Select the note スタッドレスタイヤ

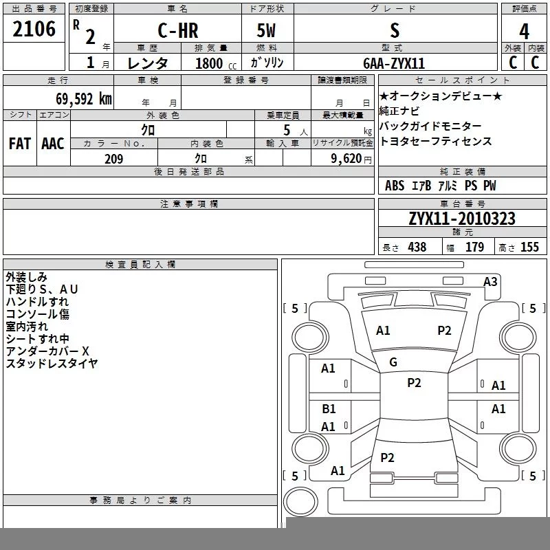[52, 363]
